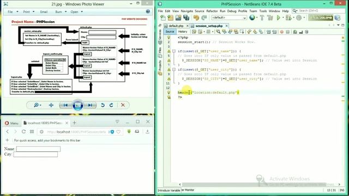Click the Build Project hammer icon
349x196 pixels.
tap(262, 17)
